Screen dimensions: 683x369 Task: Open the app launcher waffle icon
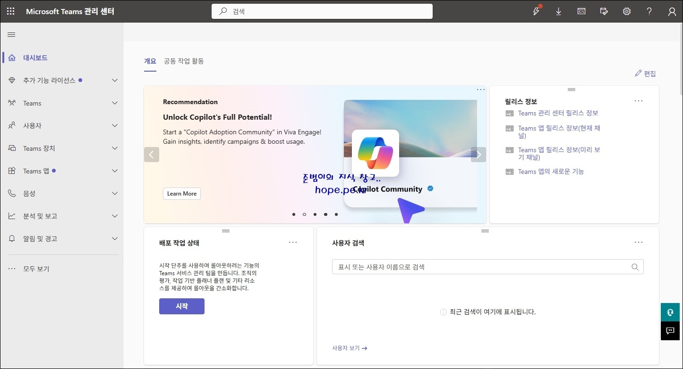point(11,11)
